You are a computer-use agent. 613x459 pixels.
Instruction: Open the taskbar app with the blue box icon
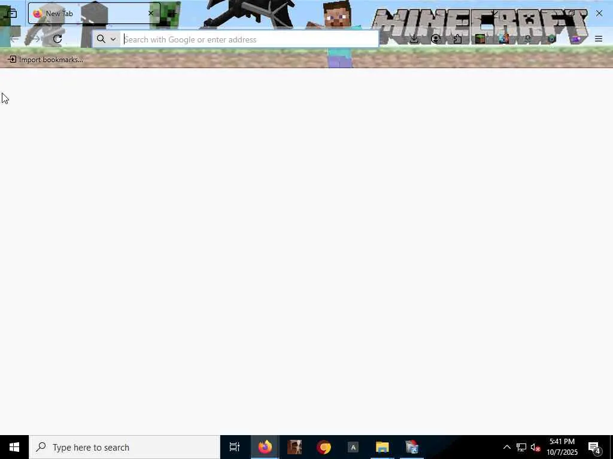412,447
